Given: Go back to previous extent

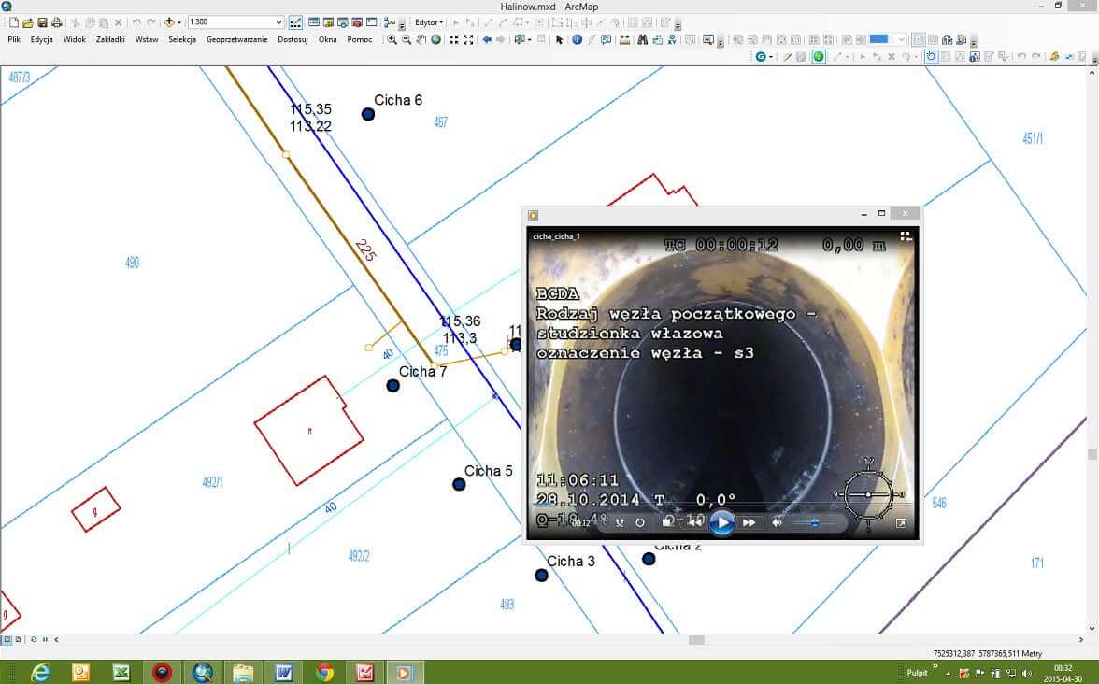Looking at the screenshot, I should click(x=487, y=40).
